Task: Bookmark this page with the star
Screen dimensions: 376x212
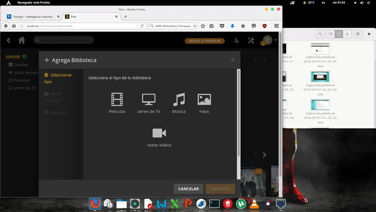Action: [x=203, y=26]
